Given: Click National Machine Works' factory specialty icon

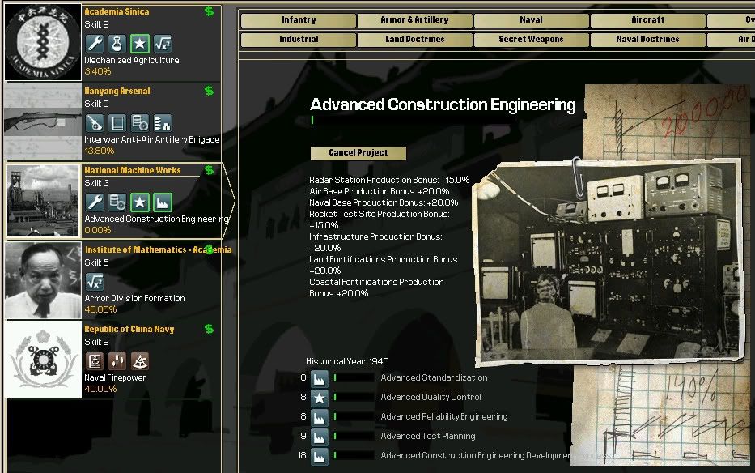Looking at the screenshot, I should (163, 202).
